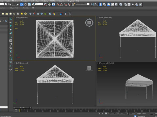Activate the Select and Rotate tool
Image resolution: width=157 pixels, height=117 pixels.
[x=26, y=4]
